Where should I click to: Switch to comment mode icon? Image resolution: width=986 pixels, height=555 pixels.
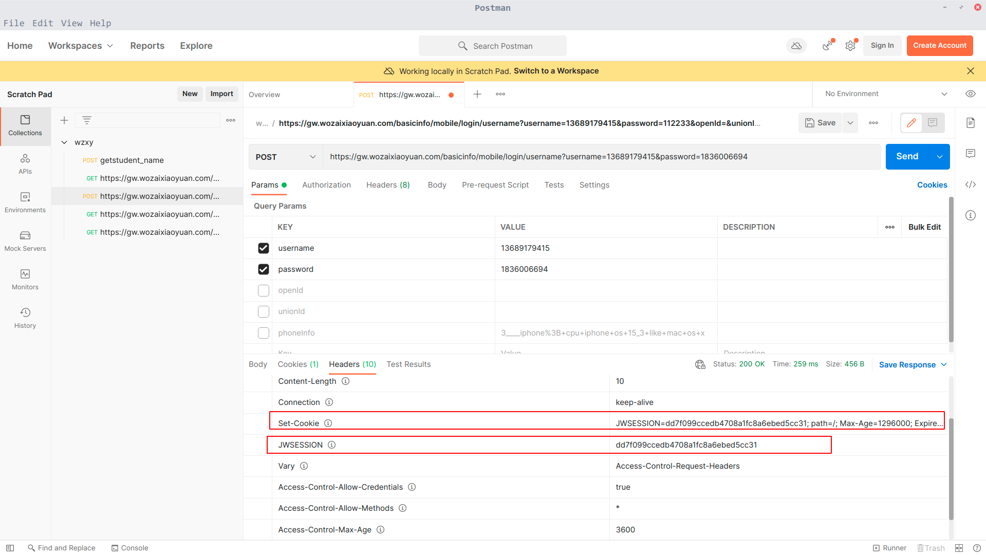pyautogui.click(x=933, y=123)
